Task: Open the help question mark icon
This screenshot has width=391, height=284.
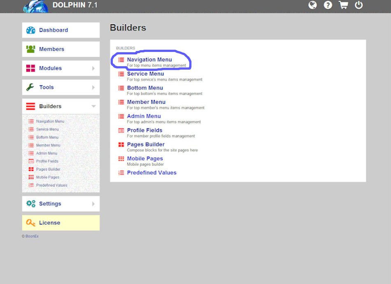Action: (x=328, y=5)
